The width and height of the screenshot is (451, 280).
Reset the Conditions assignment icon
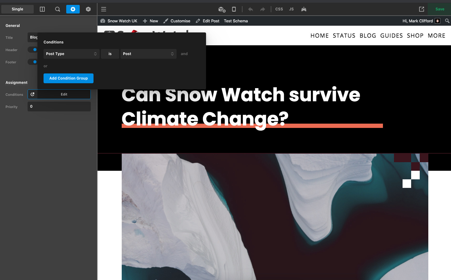tap(32, 94)
